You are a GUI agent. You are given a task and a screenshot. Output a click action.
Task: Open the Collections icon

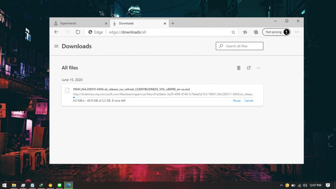pos(256,32)
